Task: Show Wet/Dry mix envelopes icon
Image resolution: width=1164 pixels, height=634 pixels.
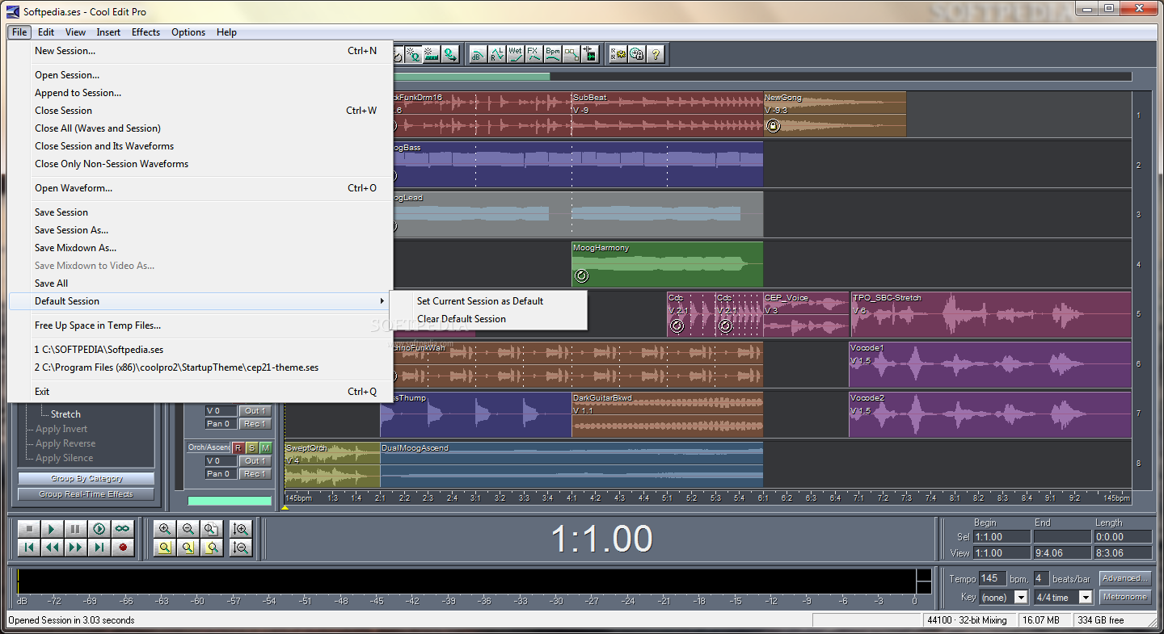Action: [x=515, y=54]
